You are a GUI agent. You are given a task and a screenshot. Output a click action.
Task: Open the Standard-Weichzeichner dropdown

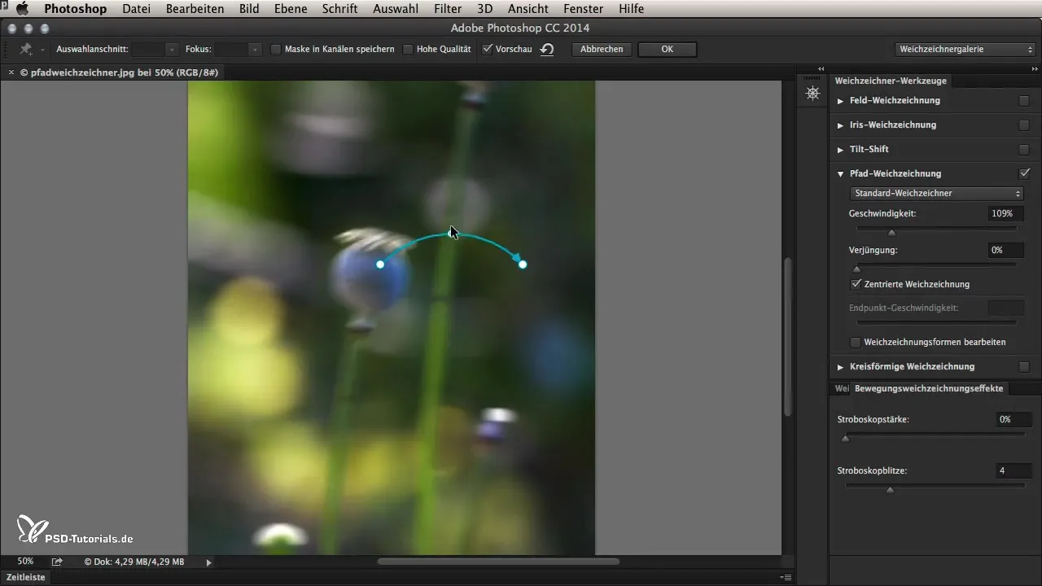(936, 194)
